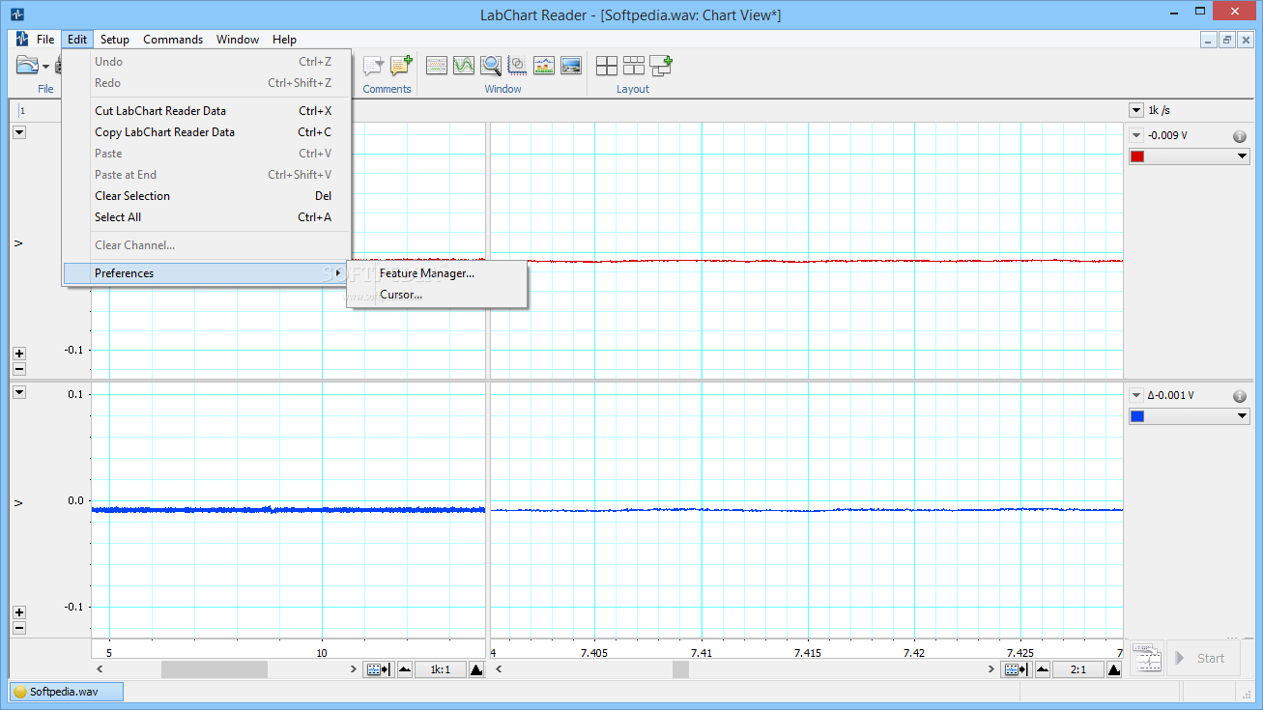
Task: Open bottom channel function pop-up arrow
Action: coord(19,392)
